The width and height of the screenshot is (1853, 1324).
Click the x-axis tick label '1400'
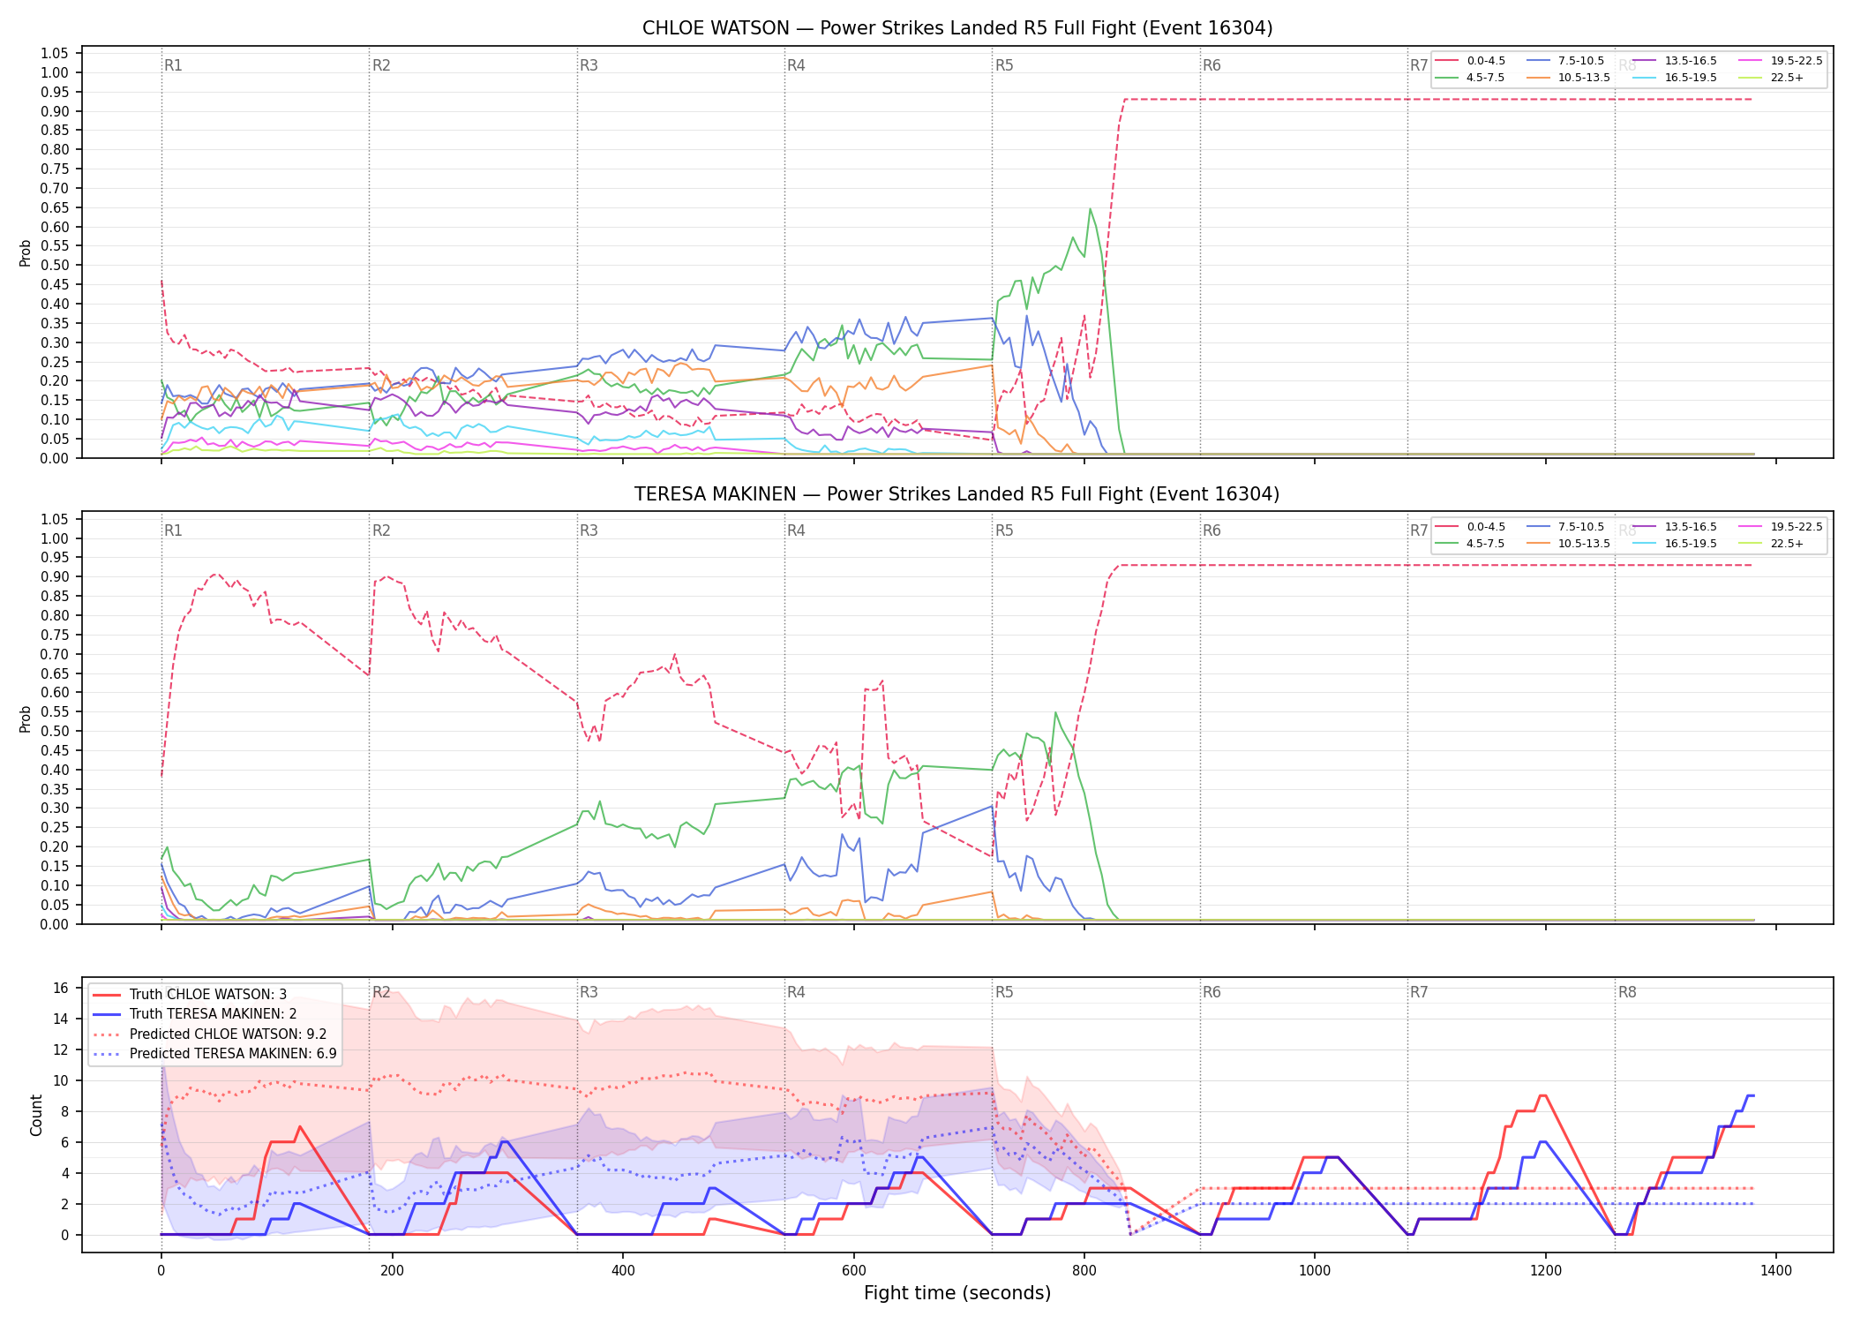1776,1271
